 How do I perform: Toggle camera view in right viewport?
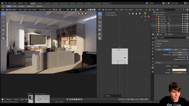point(133,14)
